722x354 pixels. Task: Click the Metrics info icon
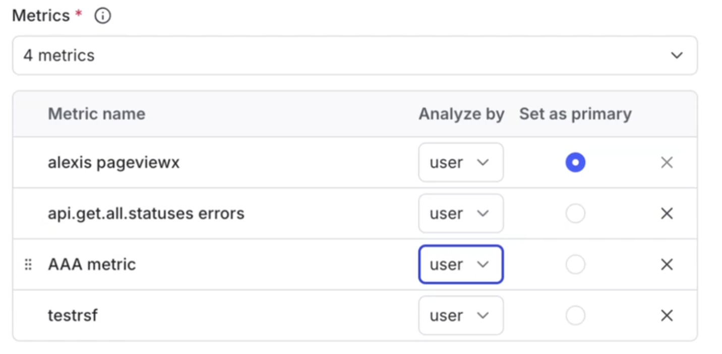click(103, 16)
